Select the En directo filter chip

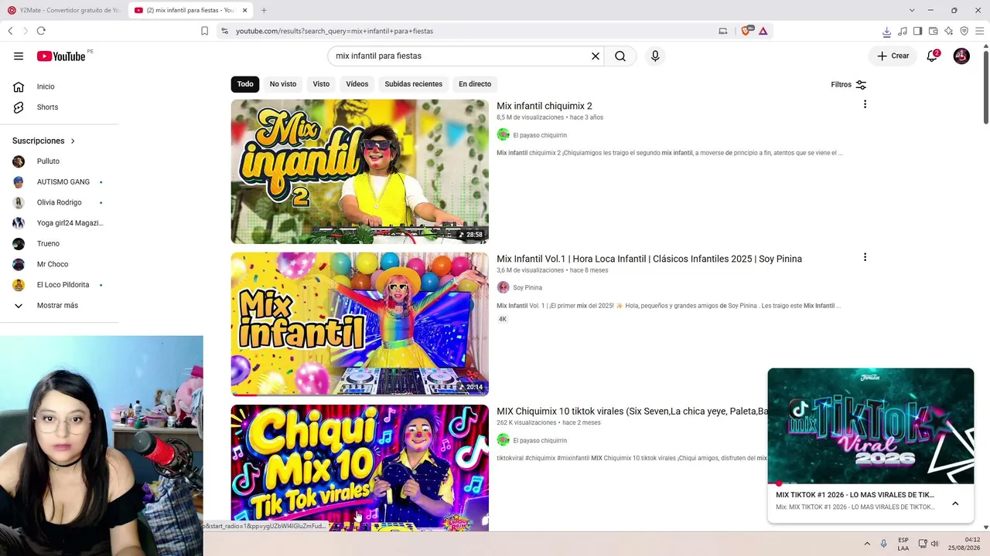475,84
